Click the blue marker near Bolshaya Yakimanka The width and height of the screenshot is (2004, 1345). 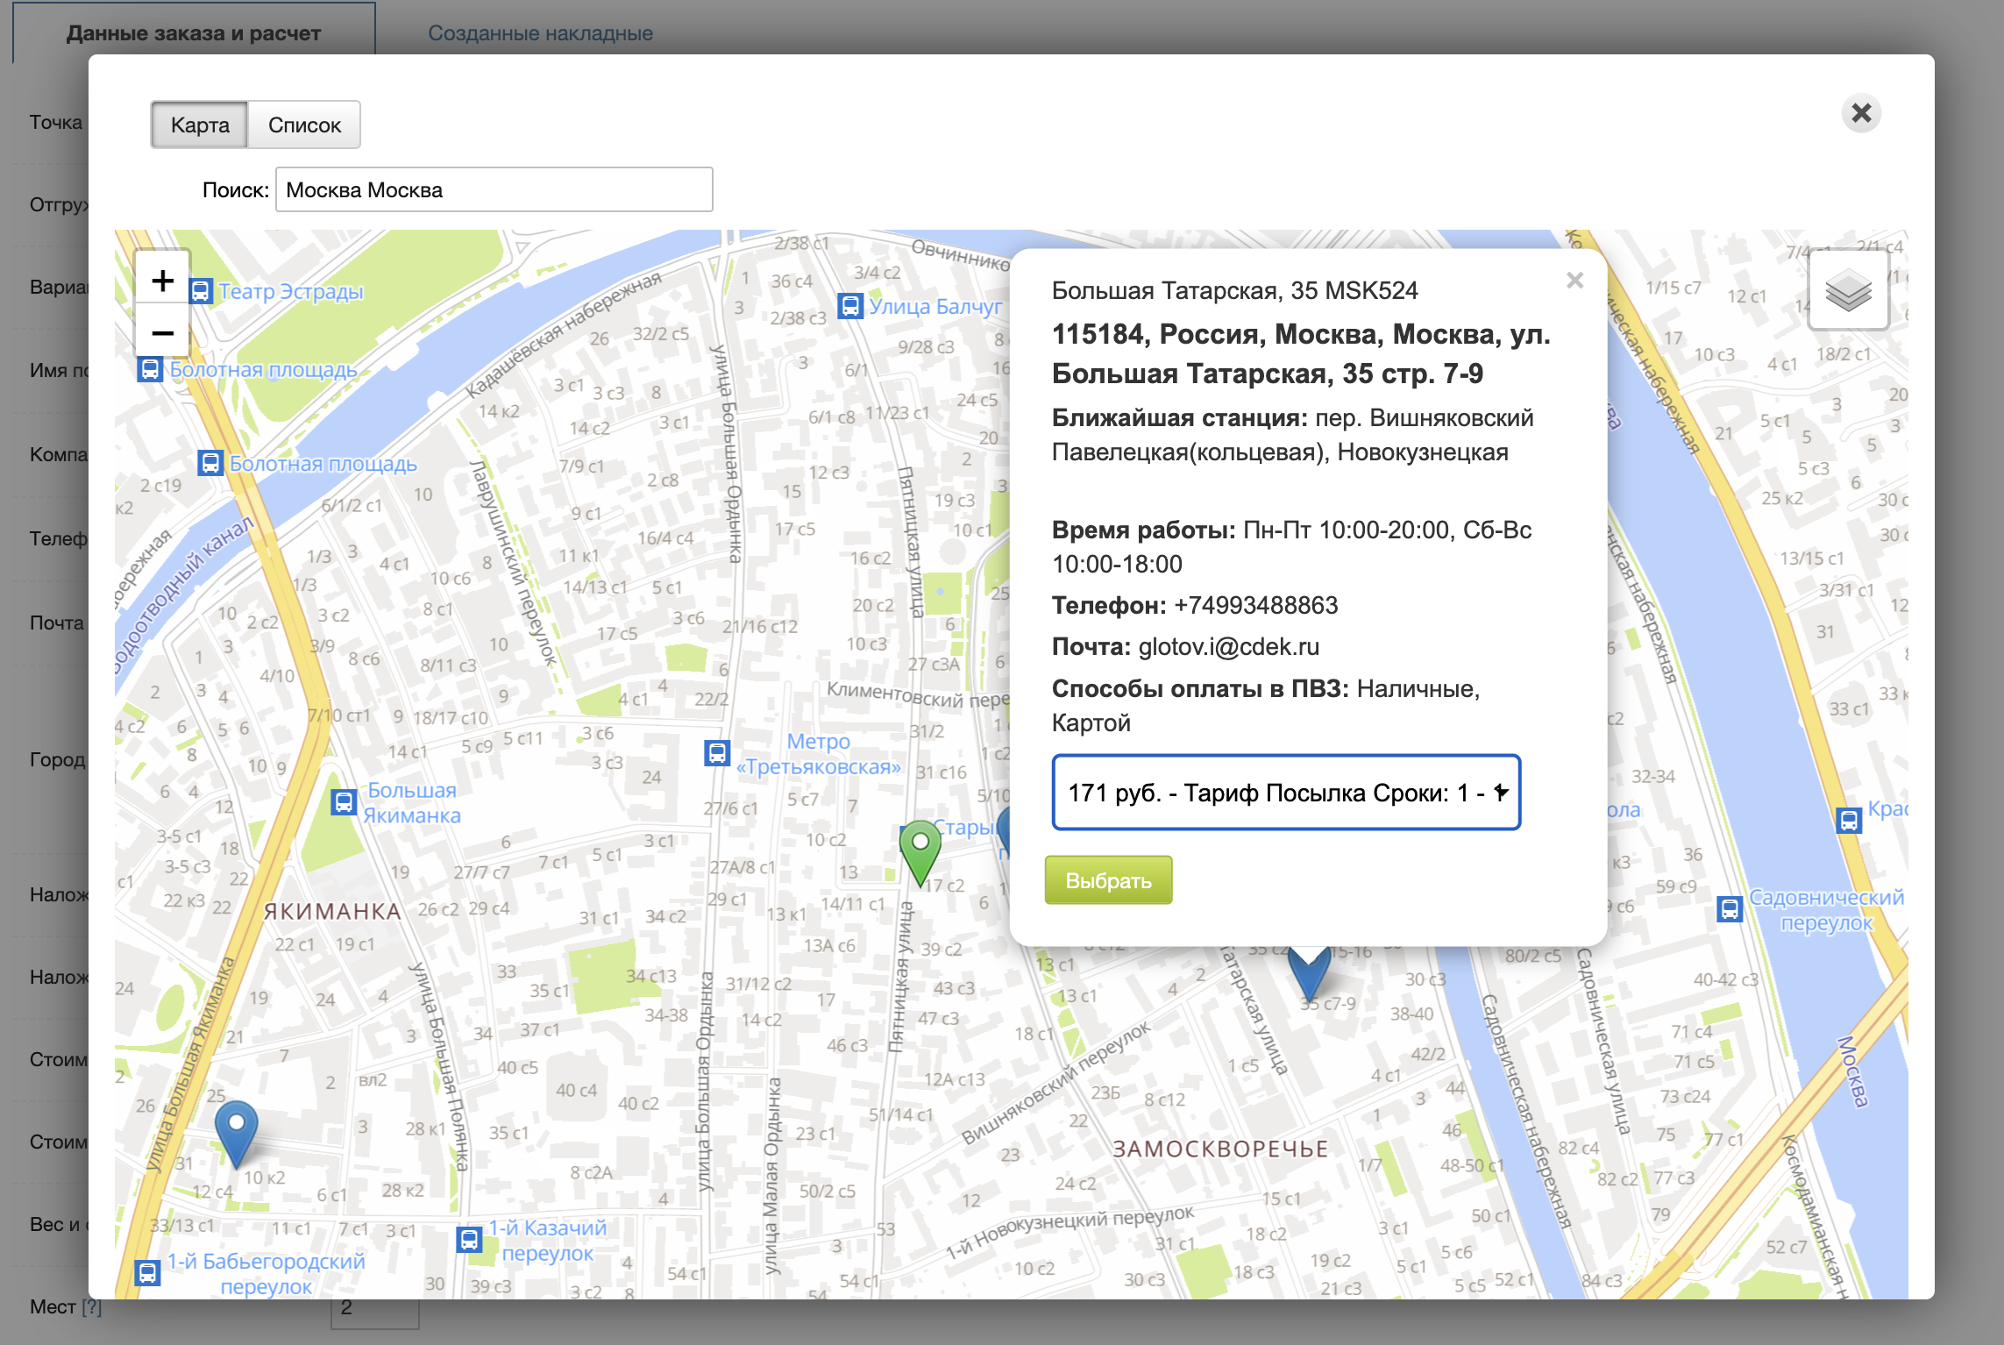[x=236, y=1129]
